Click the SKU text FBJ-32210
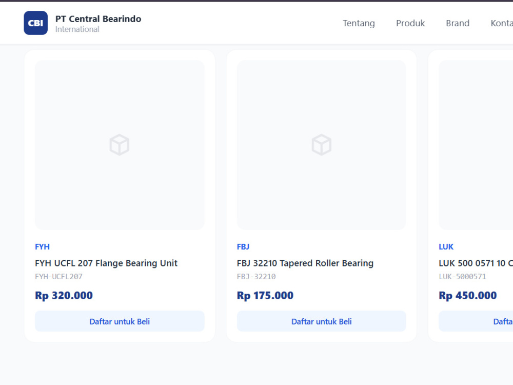The height and width of the screenshot is (385, 513). pyautogui.click(x=256, y=277)
